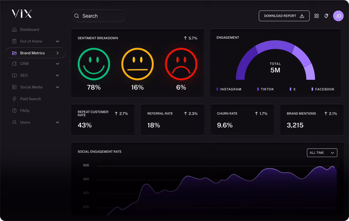Click the X legend swatch
Screen dimensions: 349x221
(x=290, y=89)
